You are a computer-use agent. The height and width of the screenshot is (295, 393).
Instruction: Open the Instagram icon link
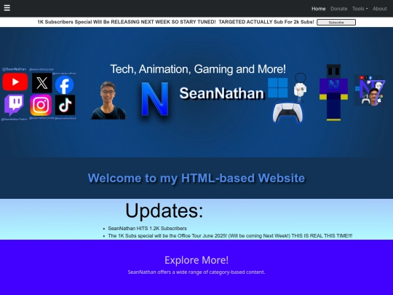coord(41,105)
